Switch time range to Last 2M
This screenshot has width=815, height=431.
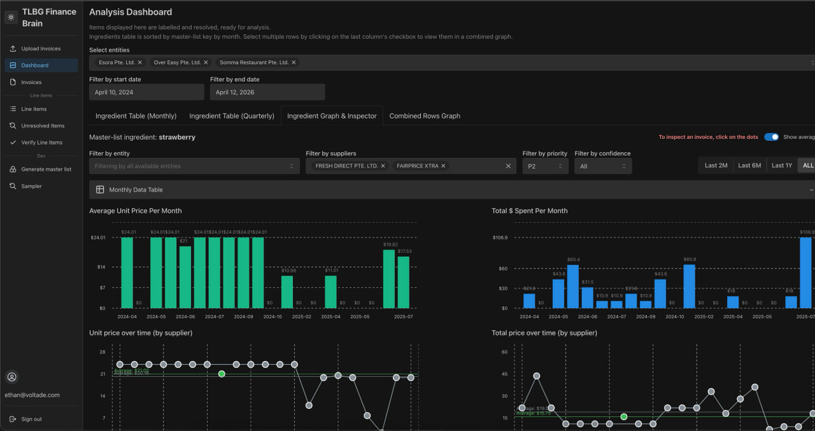(x=716, y=165)
